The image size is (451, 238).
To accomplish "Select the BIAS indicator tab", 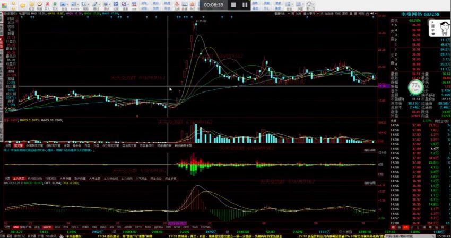I will 103,227.
